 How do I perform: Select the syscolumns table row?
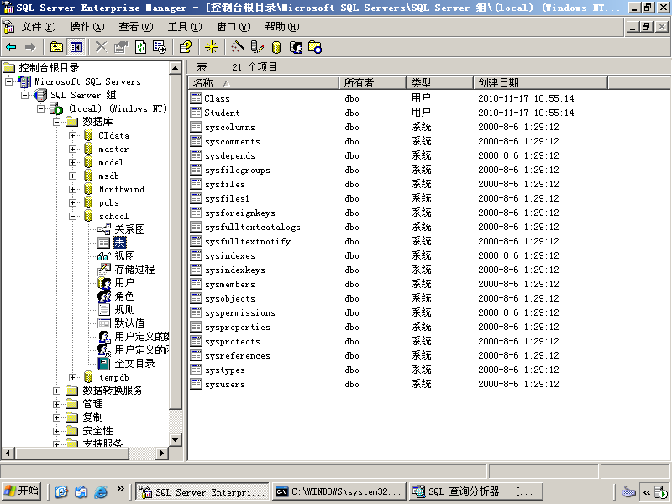point(428,128)
